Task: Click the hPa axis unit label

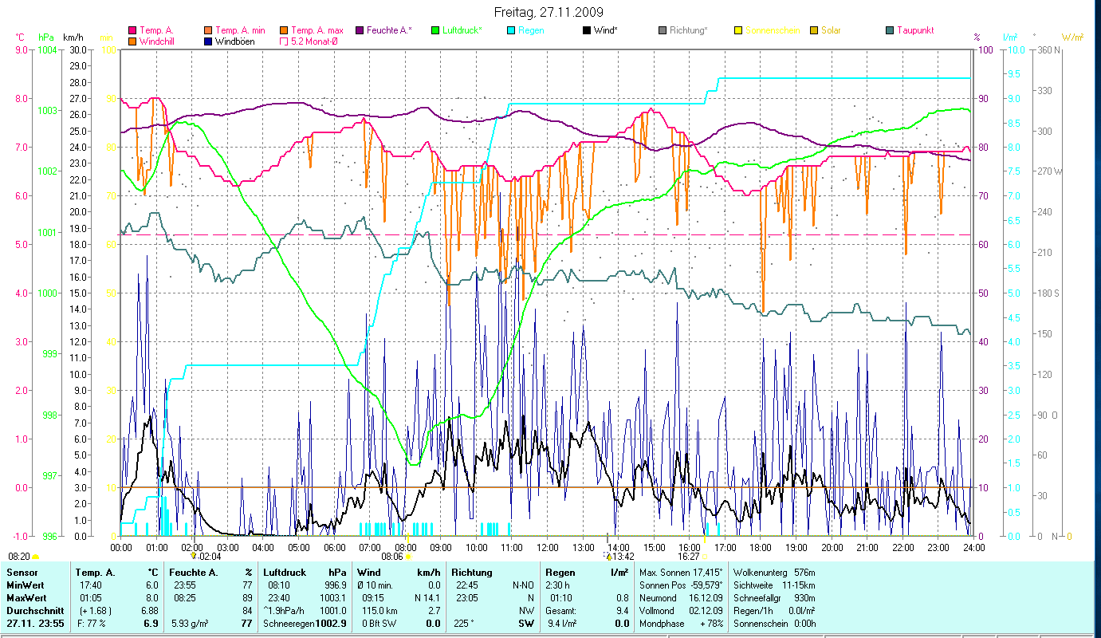Action: point(46,37)
